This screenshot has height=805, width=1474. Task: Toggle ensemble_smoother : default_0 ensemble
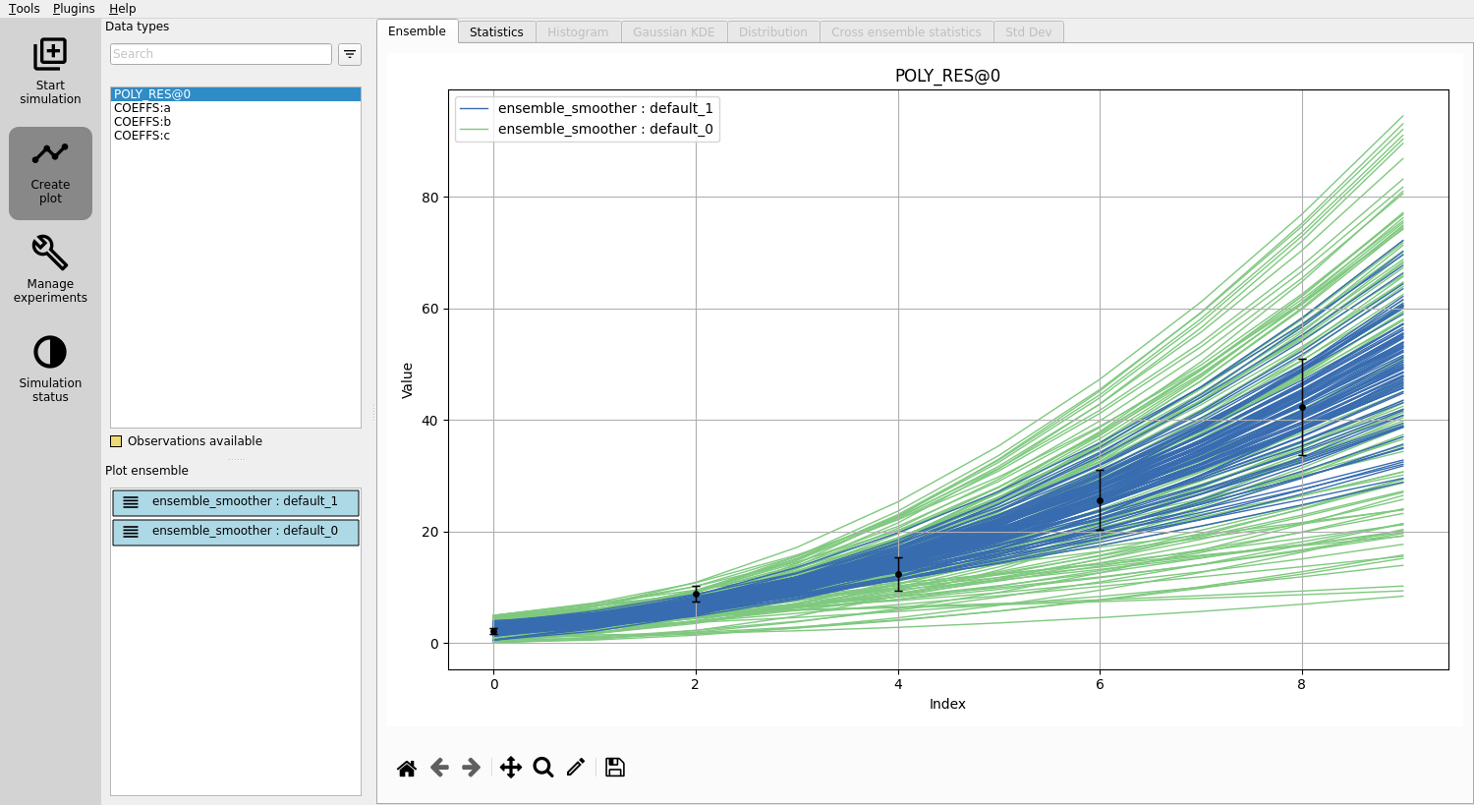236,532
